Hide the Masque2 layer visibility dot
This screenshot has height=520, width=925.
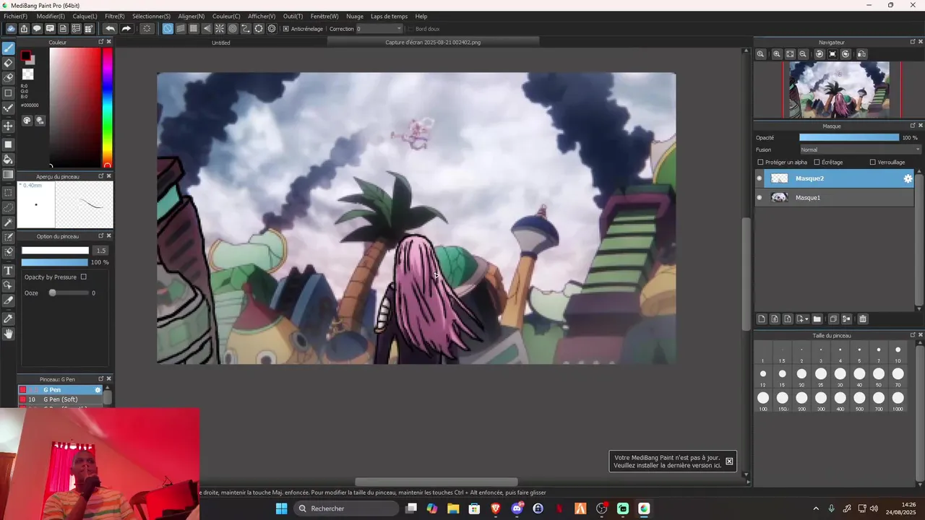[x=759, y=178]
